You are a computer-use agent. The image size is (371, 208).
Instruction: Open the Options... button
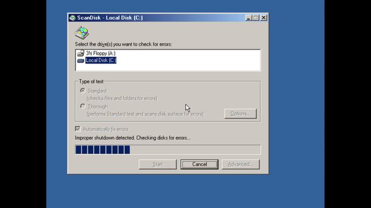click(x=240, y=113)
